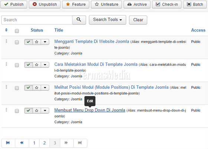
Task: Click Category: Joomla under Membuat Menu Drop Down
Action: (x=68, y=122)
